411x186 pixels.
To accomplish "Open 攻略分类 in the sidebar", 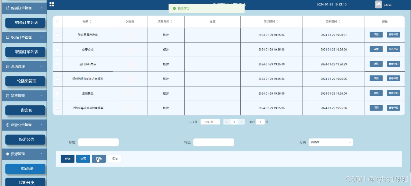I will [x=25, y=182].
